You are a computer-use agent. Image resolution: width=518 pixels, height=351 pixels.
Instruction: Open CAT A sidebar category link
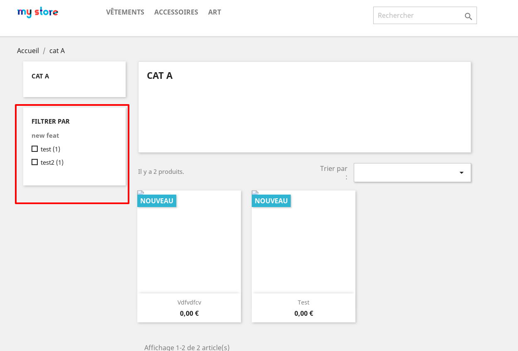pyautogui.click(x=40, y=76)
